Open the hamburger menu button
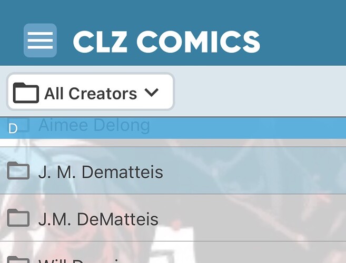This screenshot has width=346, height=263. coord(40,41)
